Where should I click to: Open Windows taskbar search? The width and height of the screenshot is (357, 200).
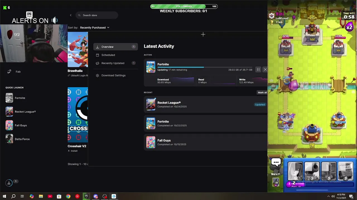(x=13, y=196)
